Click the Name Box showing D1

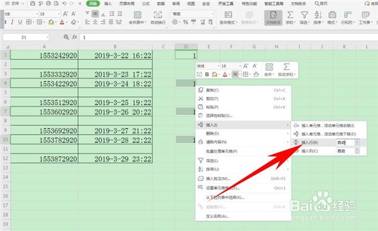[26, 37]
